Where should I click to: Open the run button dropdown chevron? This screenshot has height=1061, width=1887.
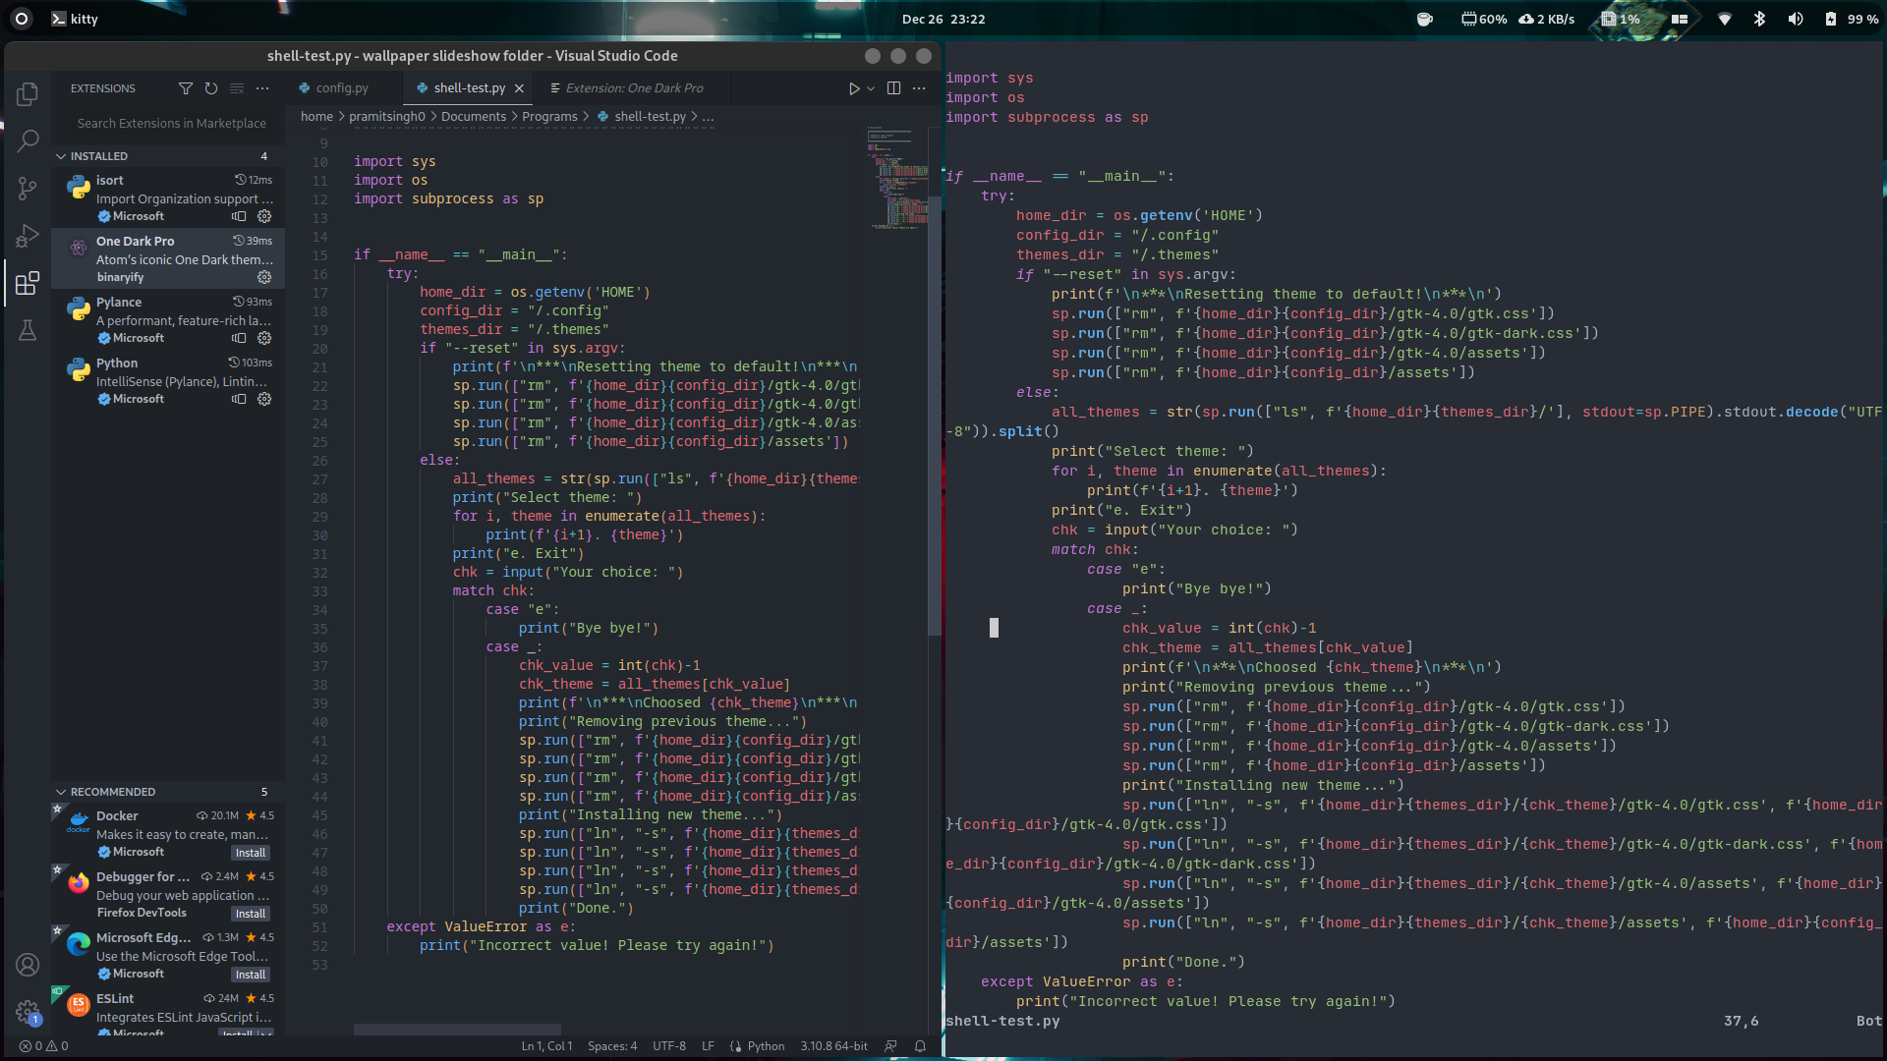[871, 87]
